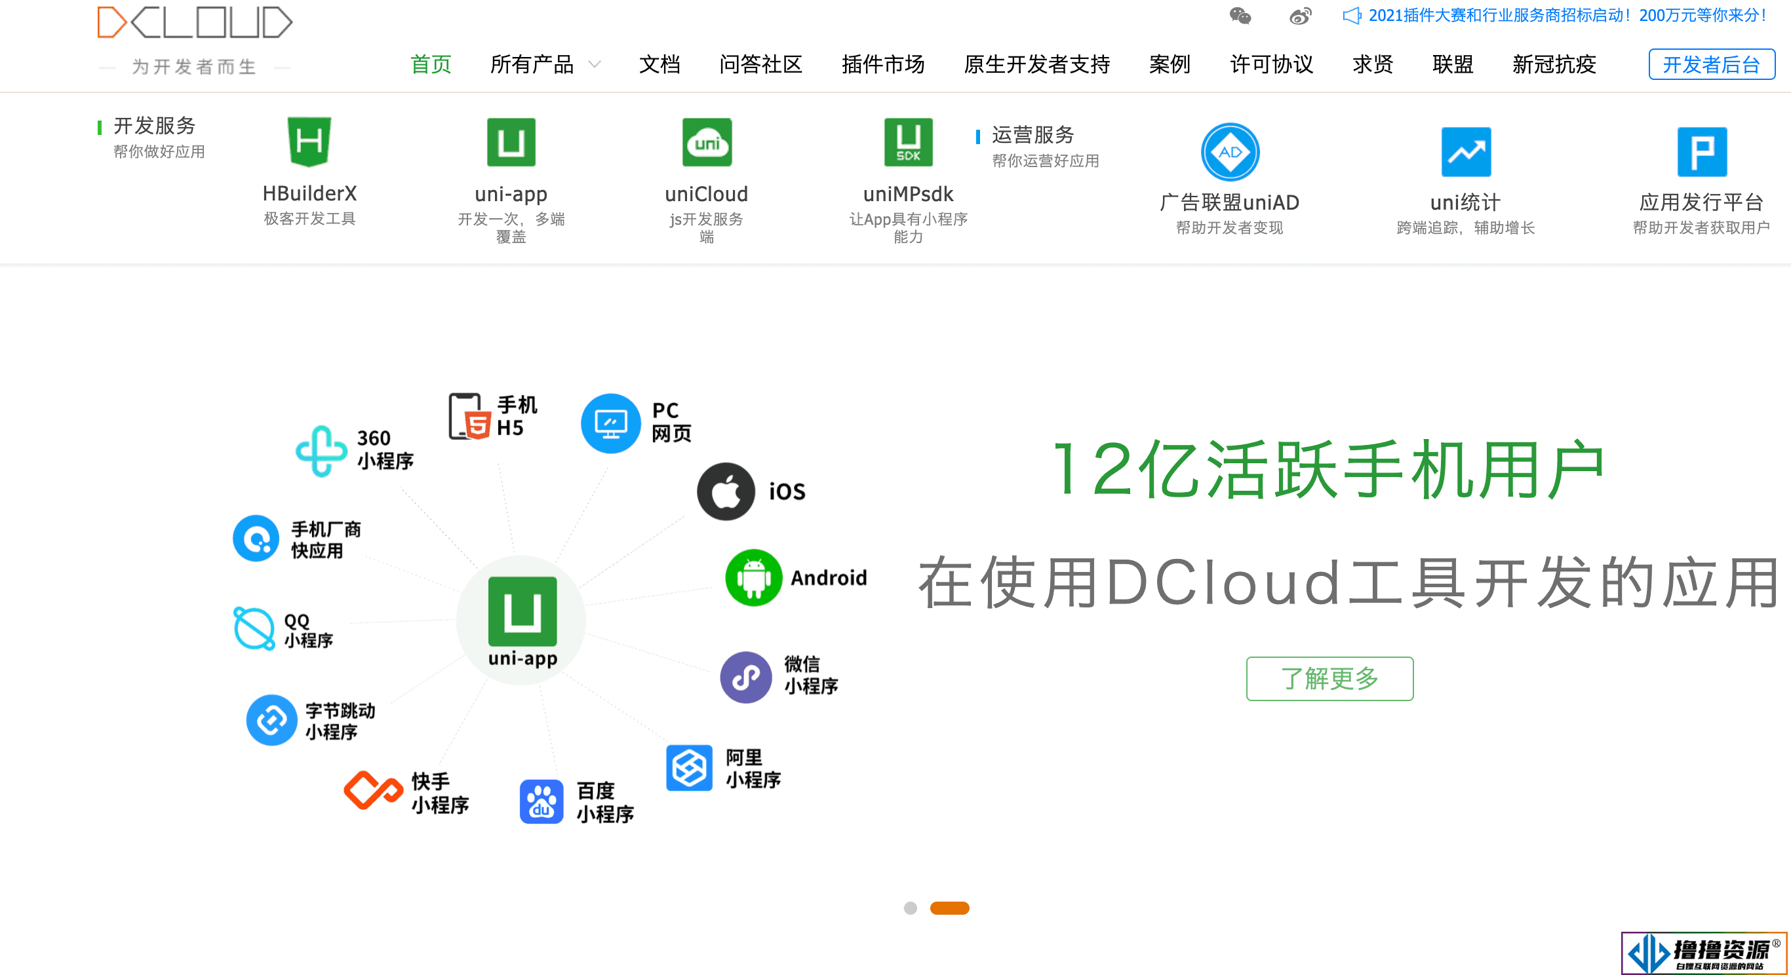Open 插件市场 in navigation

coord(883,65)
